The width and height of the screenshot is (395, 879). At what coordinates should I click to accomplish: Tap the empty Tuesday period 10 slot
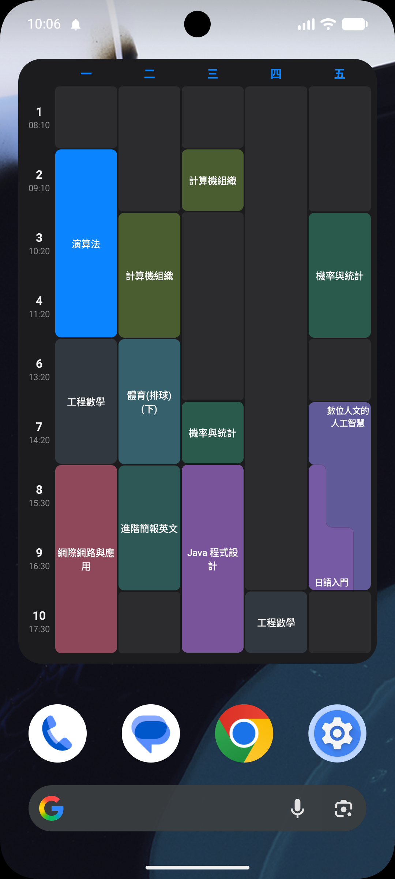[x=149, y=622]
